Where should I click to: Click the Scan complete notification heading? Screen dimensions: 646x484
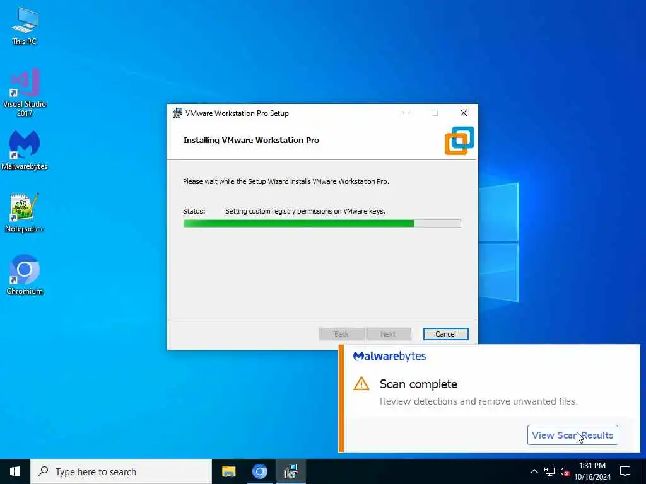(x=418, y=384)
